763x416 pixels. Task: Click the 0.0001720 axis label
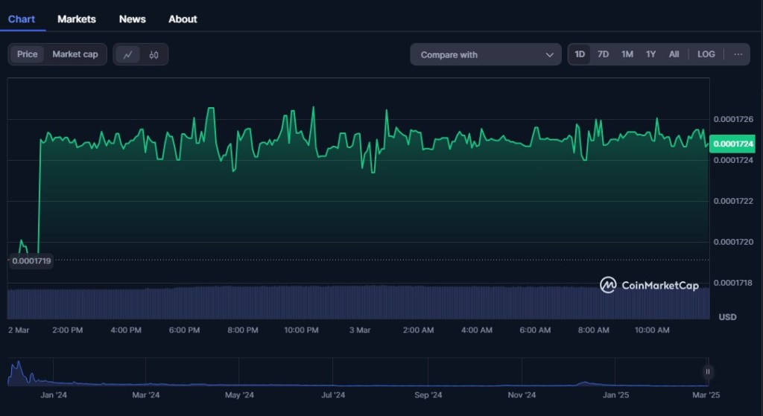tap(733, 242)
